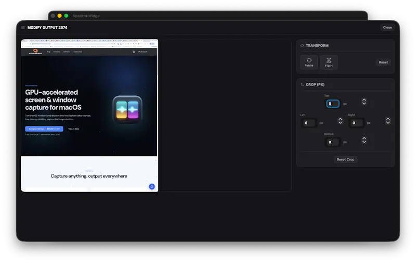The height and width of the screenshot is (263, 416).
Task: Click the MODIFY OUTPUT 2074 title text
Action: pyautogui.click(x=47, y=28)
